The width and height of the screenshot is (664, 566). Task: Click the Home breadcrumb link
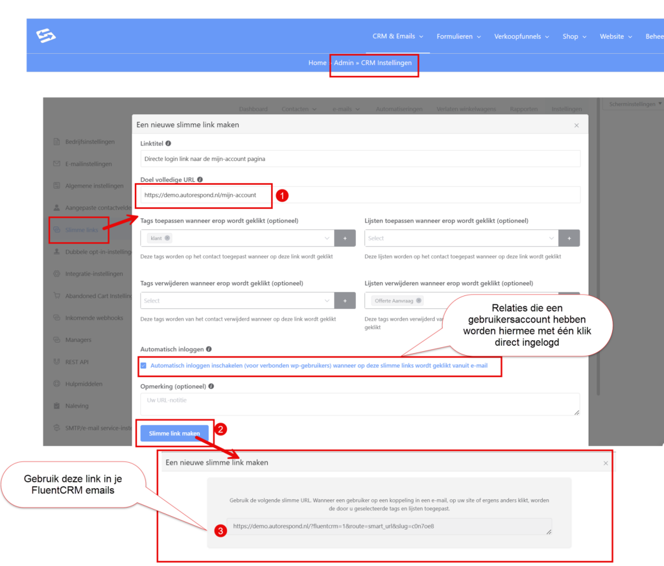[317, 63]
